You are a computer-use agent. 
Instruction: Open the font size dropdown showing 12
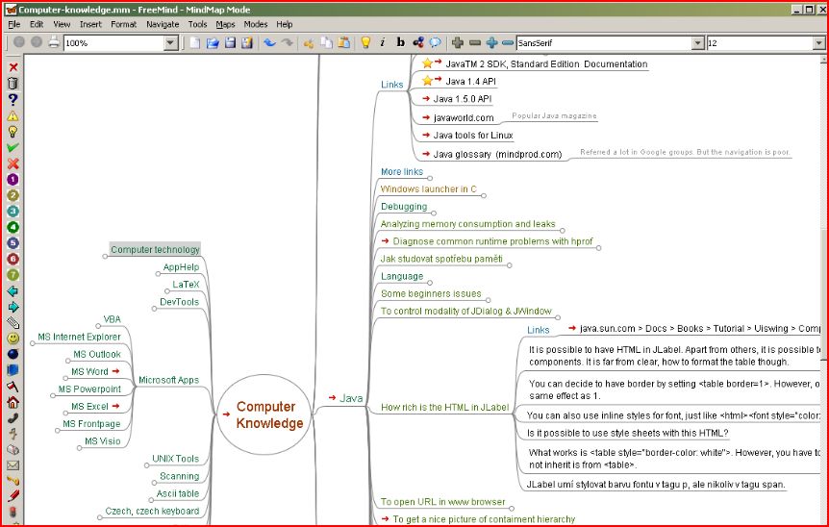[x=818, y=43]
